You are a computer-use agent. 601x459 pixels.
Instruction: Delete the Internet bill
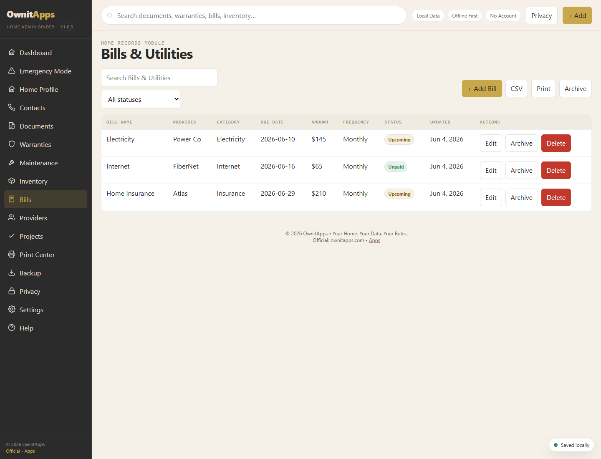click(x=556, y=170)
